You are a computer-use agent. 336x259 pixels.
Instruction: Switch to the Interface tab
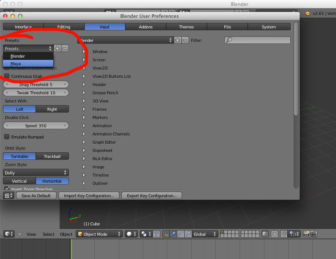tap(23, 27)
